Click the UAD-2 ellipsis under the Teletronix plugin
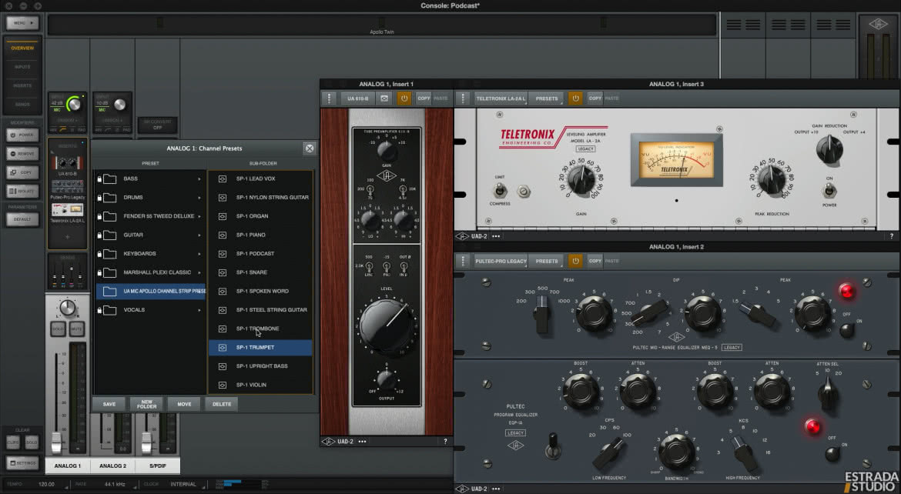 point(496,236)
